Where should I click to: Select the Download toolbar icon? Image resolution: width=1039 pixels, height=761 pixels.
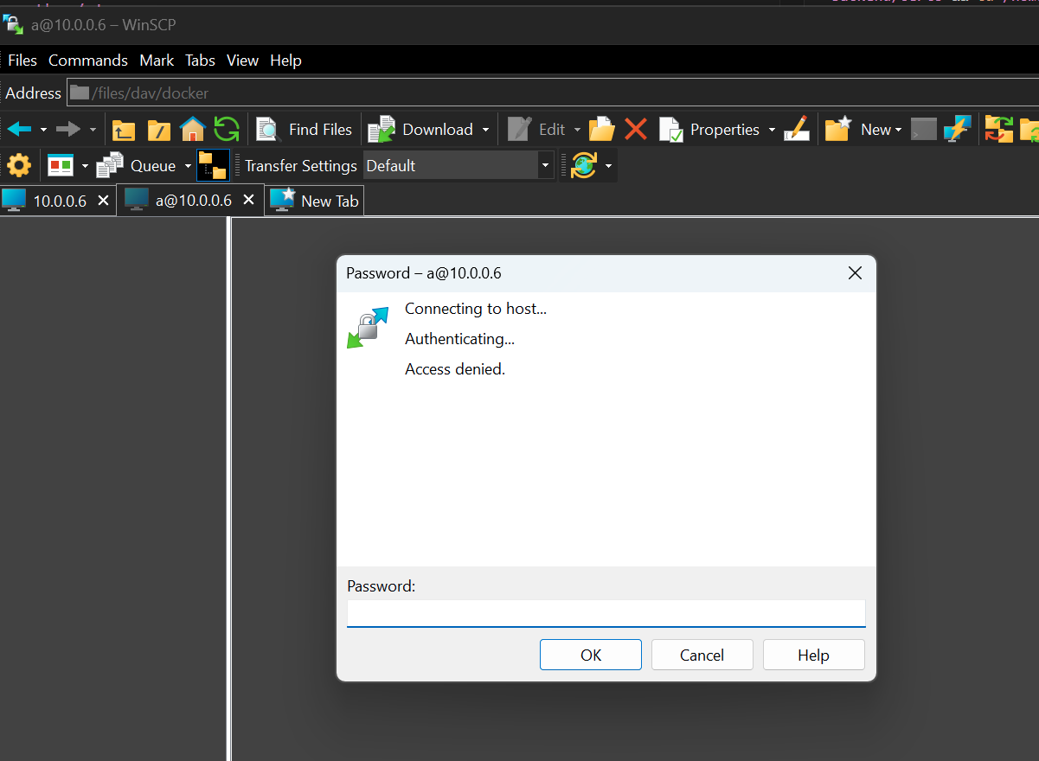click(x=382, y=129)
